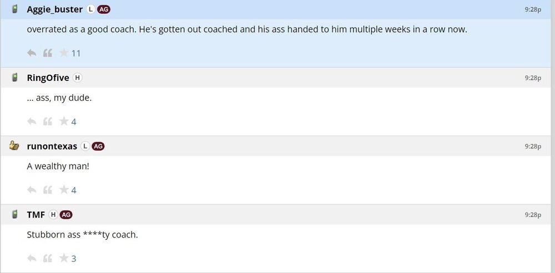Star runontexas's post
This screenshot has height=273, width=555.
tap(64, 190)
